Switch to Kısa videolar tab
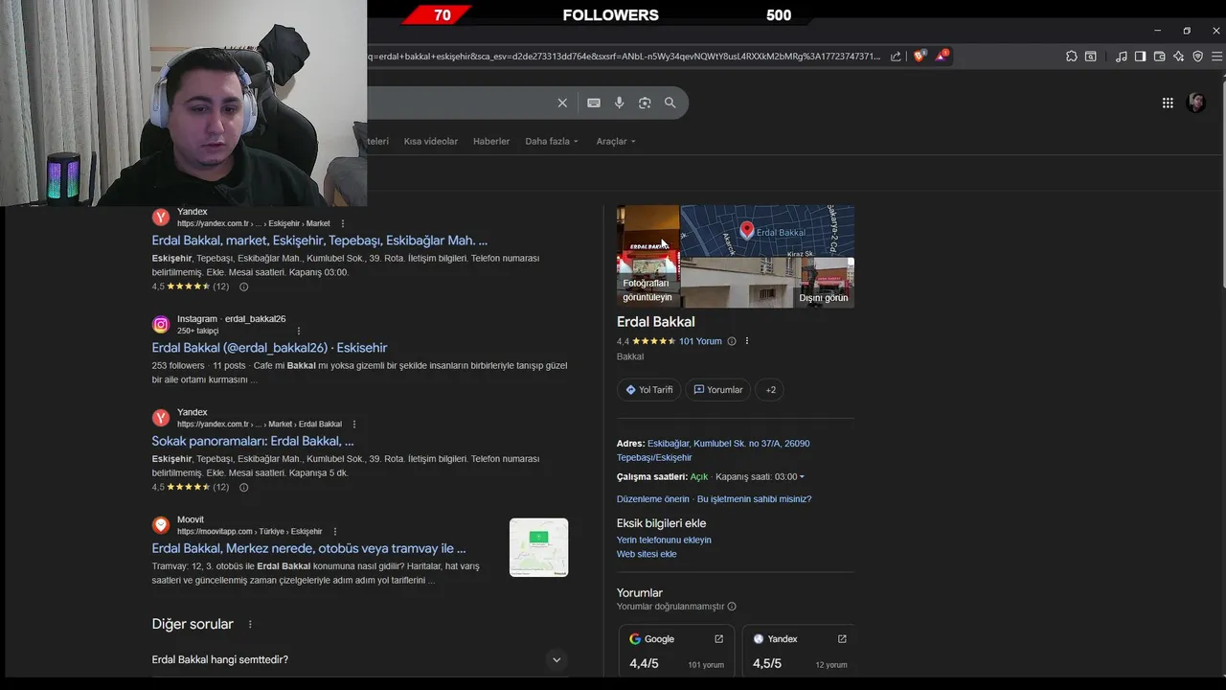 pos(431,141)
